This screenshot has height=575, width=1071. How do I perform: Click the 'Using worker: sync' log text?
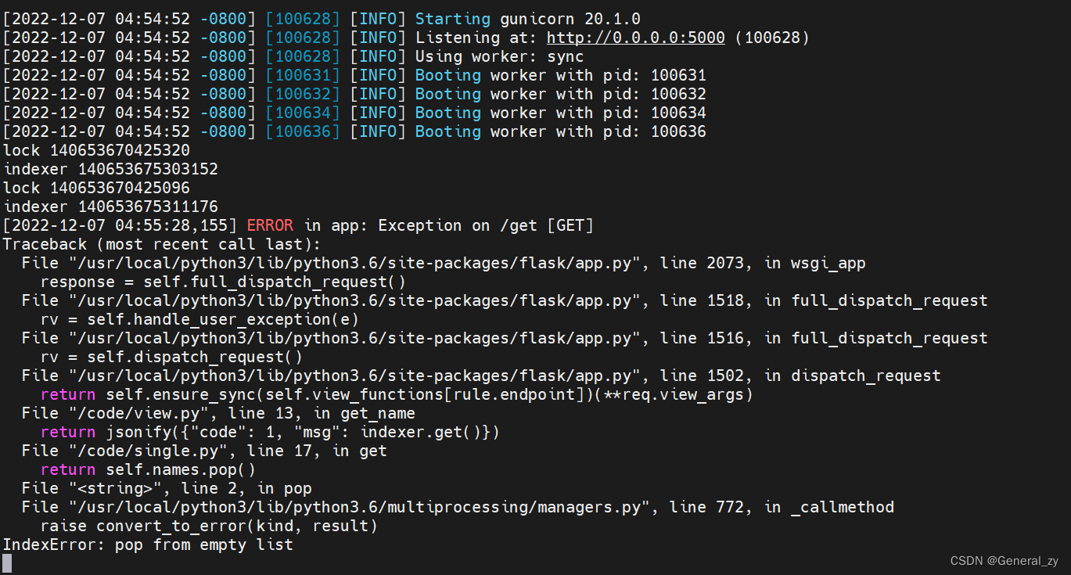[x=499, y=56]
